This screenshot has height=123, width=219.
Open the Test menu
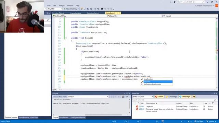[x=55, y=5]
